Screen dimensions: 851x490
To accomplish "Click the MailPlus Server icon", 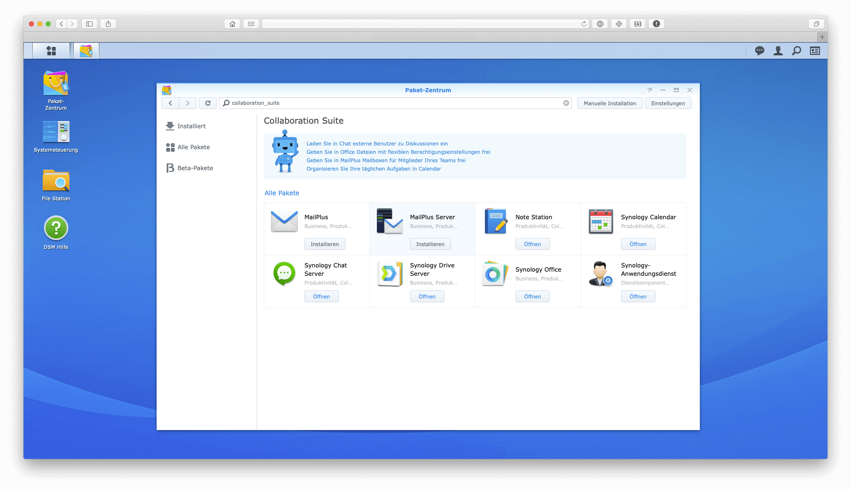I will 389,221.
